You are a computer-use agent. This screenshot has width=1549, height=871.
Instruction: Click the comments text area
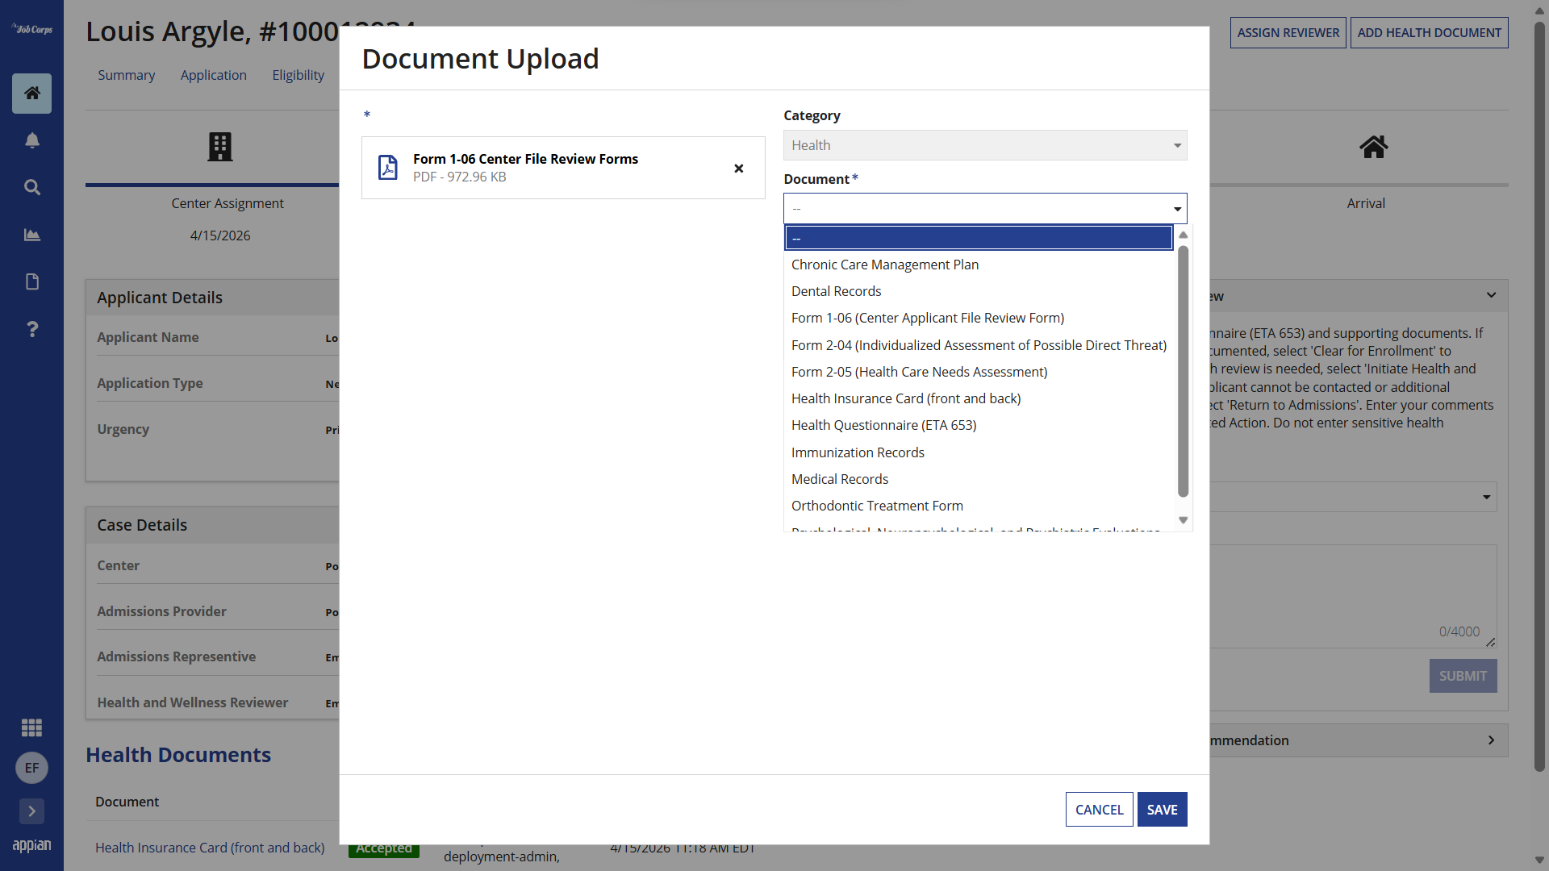pos(1353,597)
